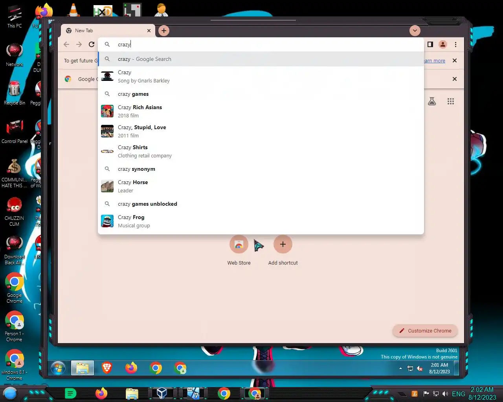Select Crazy song by Gnarls Barkley suggestion

[261, 76]
